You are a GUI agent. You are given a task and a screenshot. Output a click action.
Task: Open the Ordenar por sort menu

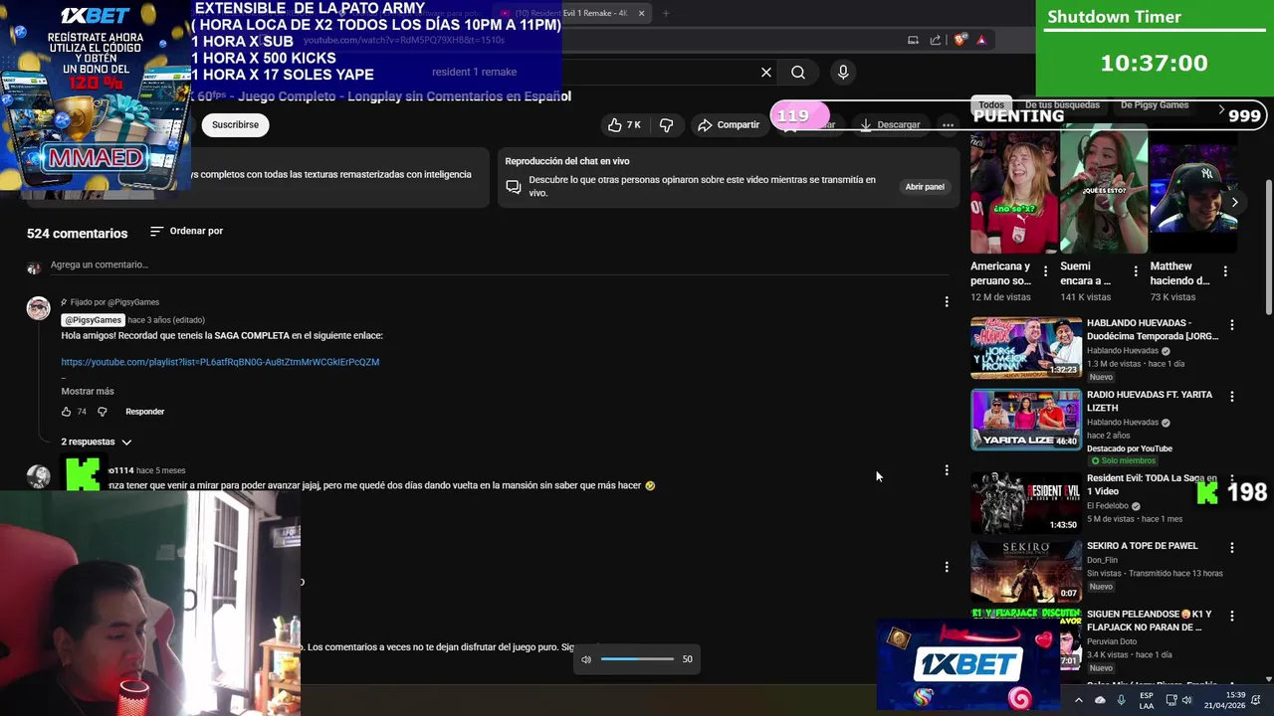pyautogui.click(x=186, y=231)
